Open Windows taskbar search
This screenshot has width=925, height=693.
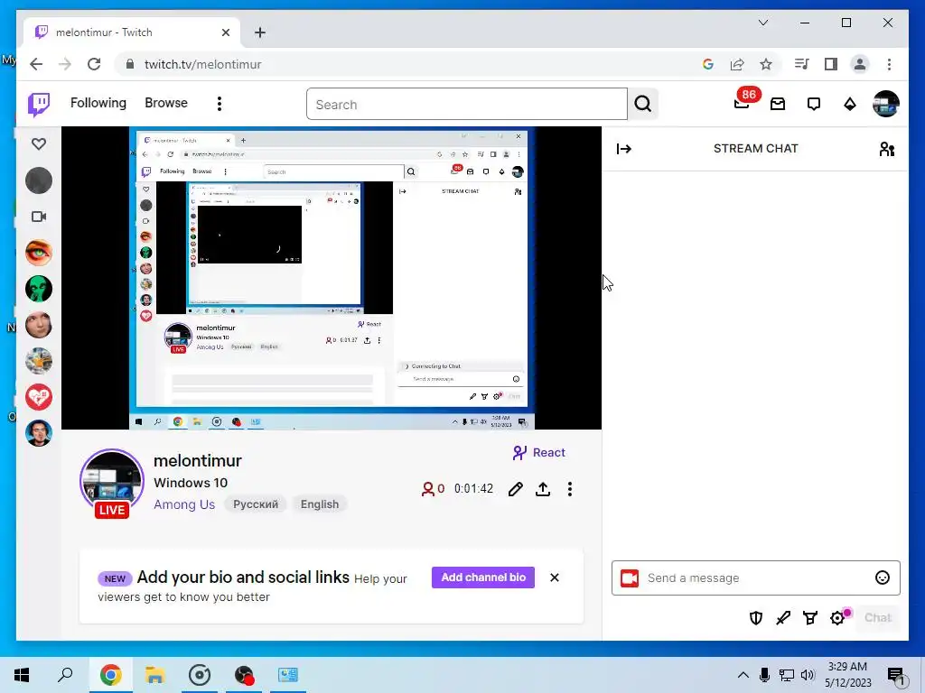(65, 675)
